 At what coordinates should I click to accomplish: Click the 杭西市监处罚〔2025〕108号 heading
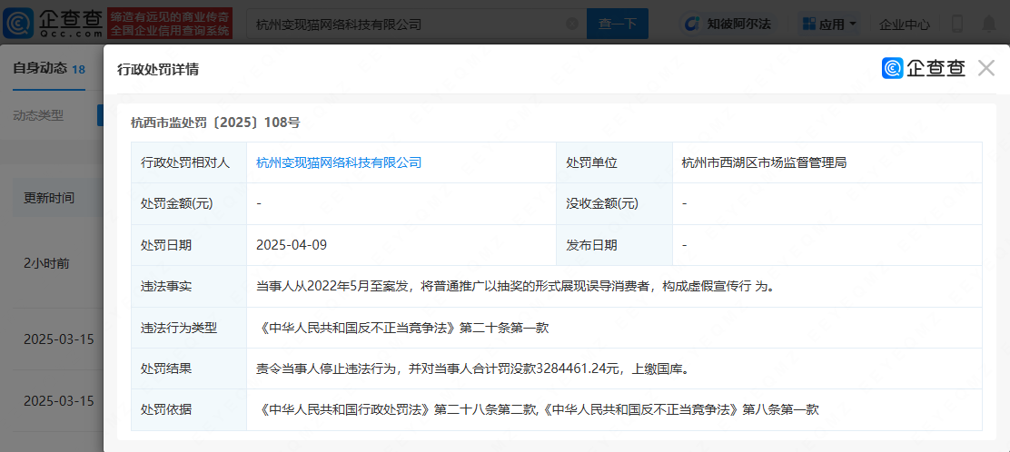coord(215,122)
